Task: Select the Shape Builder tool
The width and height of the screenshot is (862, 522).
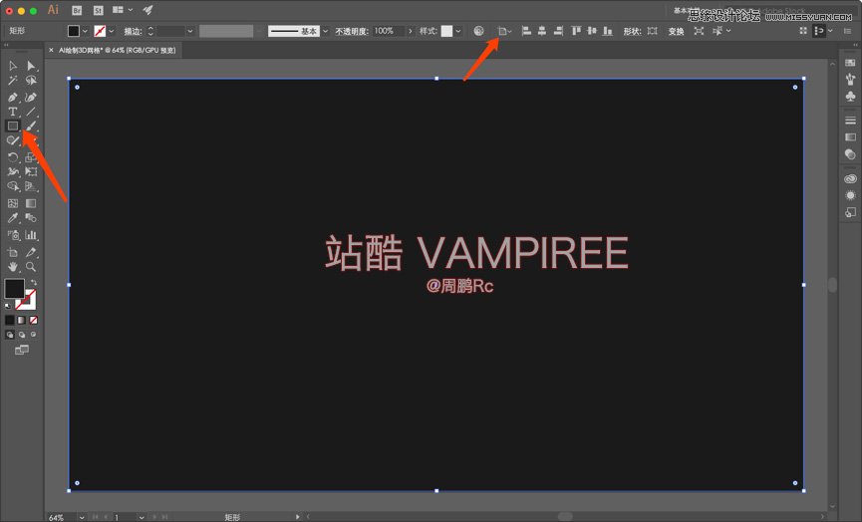Action: point(13,187)
